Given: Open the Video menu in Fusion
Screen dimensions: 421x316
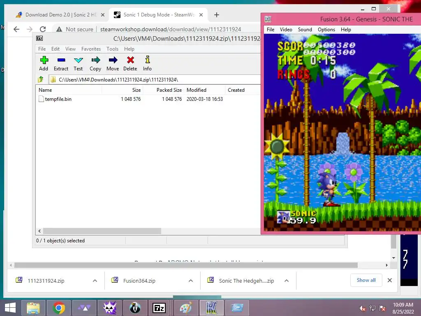Looking at the screenshot, I should (286, 30).
